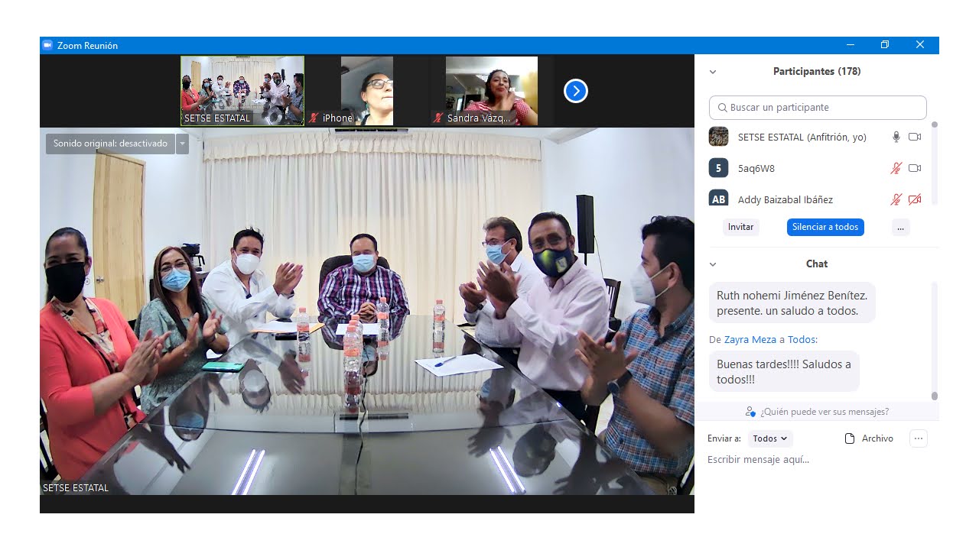Click Sonido original: desactivado button
Viewport: 979px width, 550px height.
[x=110, y=144]
